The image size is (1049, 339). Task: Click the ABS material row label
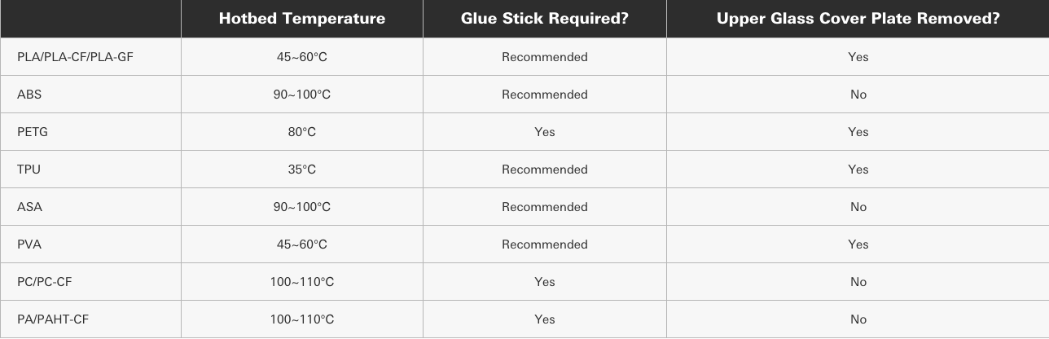[x=29, y=95]
